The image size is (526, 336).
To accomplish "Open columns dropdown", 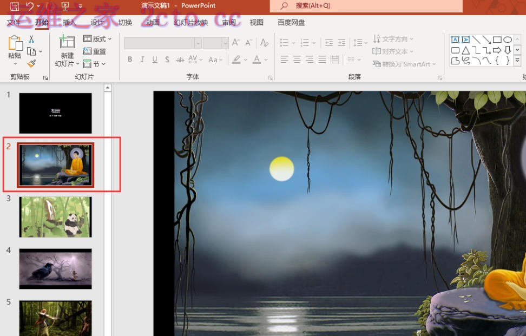I will pos(354,60).
